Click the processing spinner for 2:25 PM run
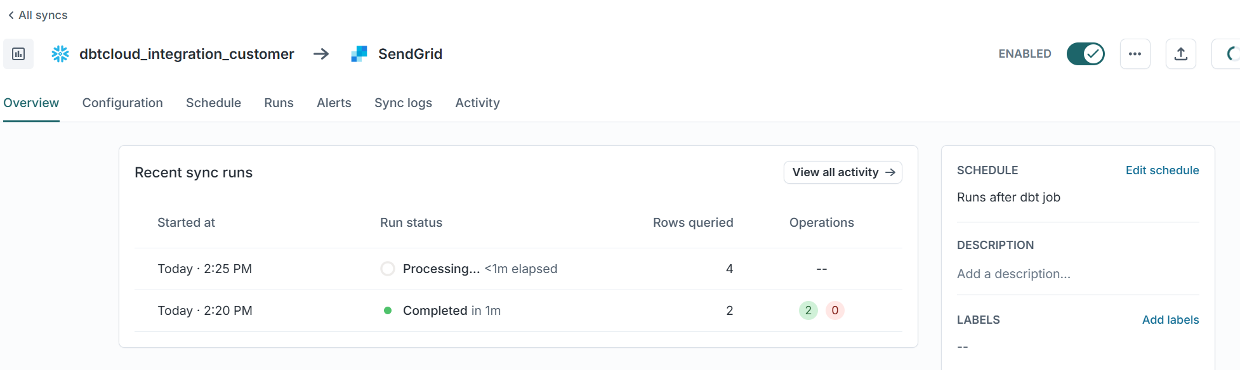The height and width of the screenshot is (370, 1240). click(388, 269)
